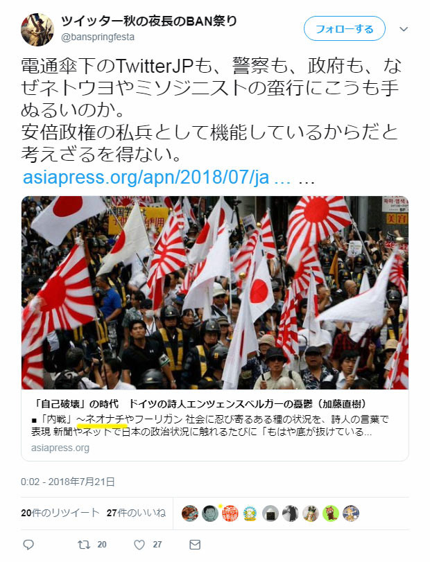The height and width of the screenshot is (562, 430).
Task: Click the asiapress.org domain on the card
Action: click(x=60, y=448)
